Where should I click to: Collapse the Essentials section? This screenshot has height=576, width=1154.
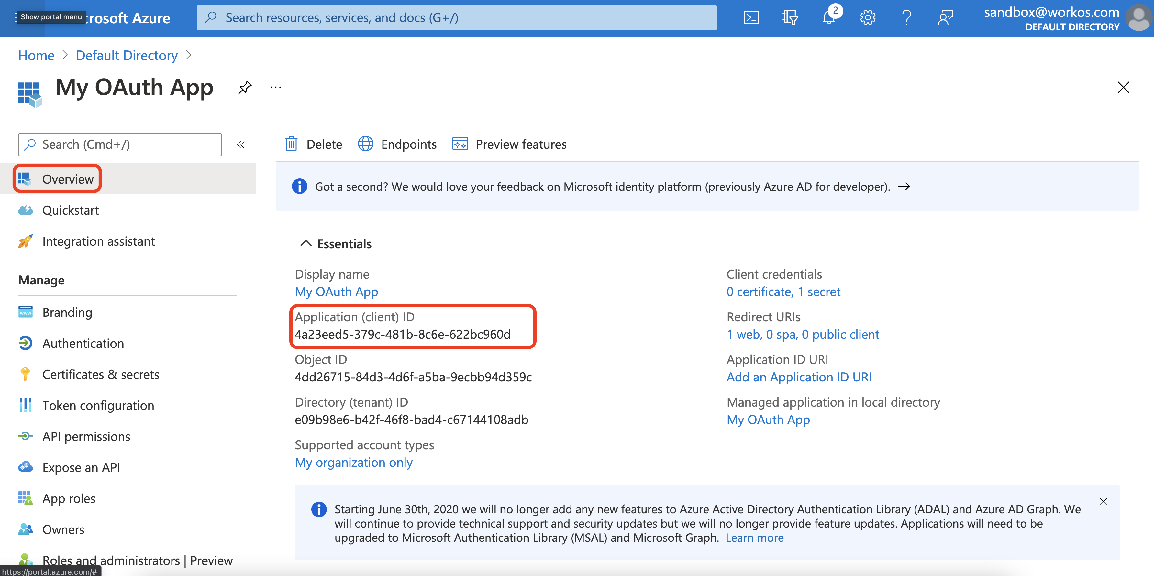305,243
